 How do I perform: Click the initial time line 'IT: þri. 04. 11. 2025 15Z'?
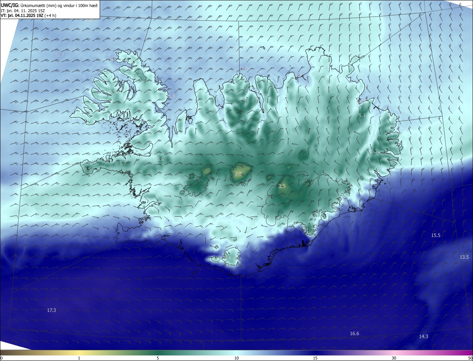coord(23,10)
